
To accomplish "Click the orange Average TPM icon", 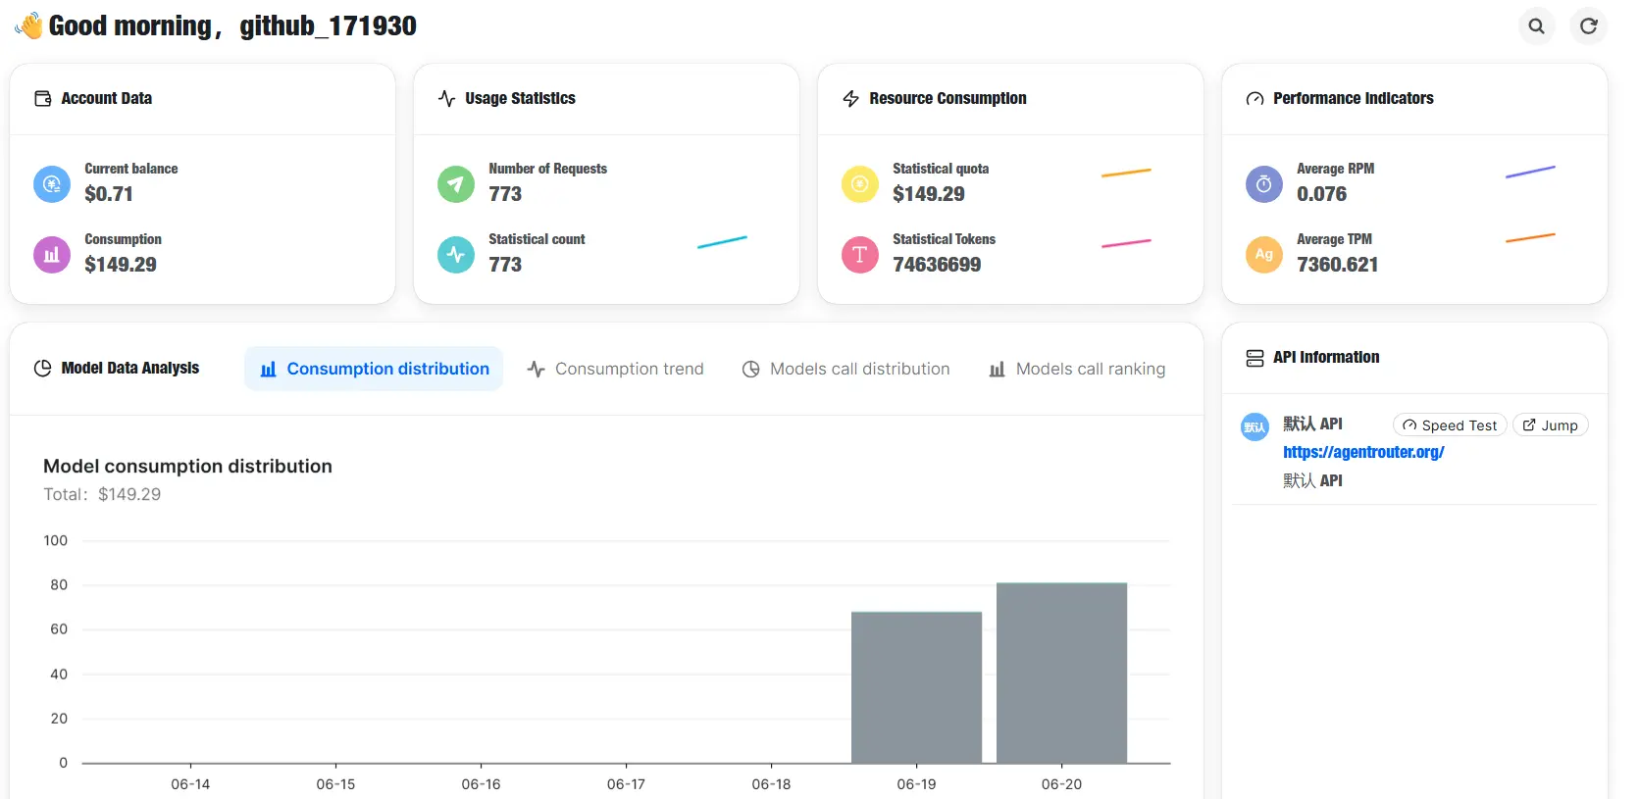I will [x=1264, y=254].
